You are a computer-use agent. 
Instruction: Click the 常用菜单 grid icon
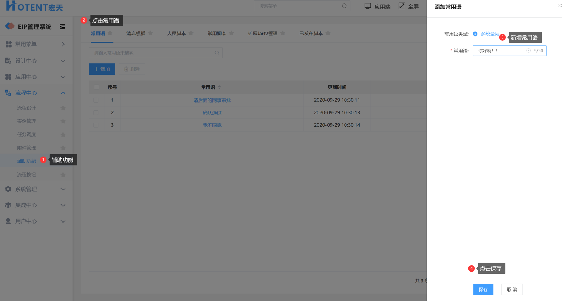[8, 45]
